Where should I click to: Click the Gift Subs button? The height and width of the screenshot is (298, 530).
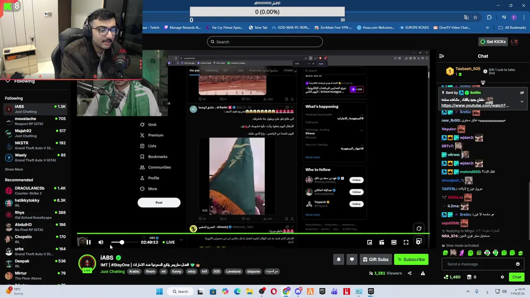click(376, 260)
